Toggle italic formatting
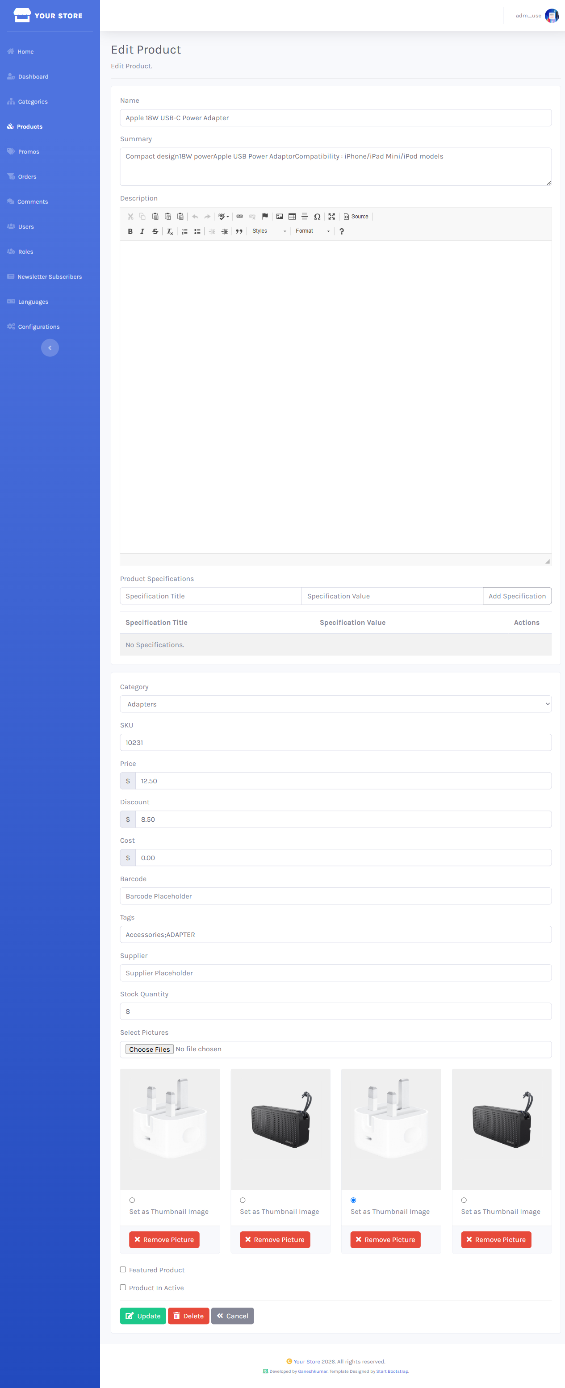The image size is (565, 1388). [142, 231]
